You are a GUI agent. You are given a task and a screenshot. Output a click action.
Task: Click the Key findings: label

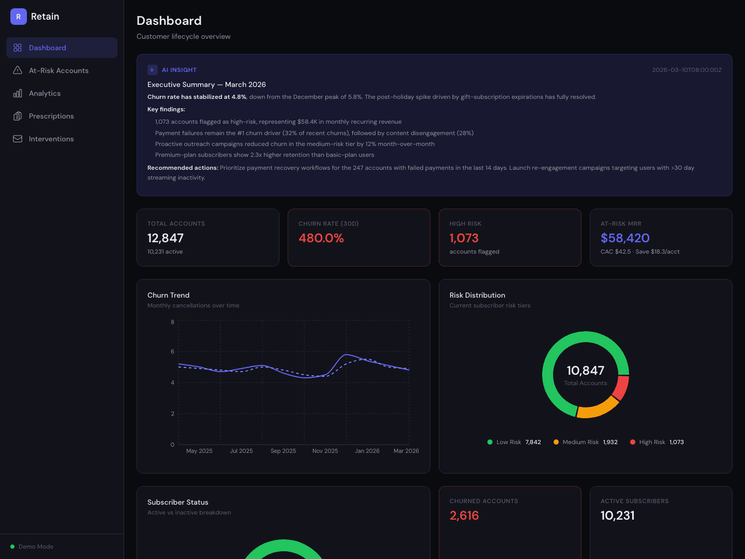click(x=166, y=109)
